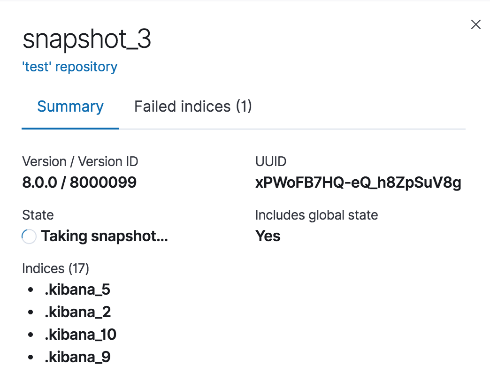The height and width of the screenshot is (366, 490).
Task: Open the Failed indices (1) tab
Action: click(x=193, y=107)
